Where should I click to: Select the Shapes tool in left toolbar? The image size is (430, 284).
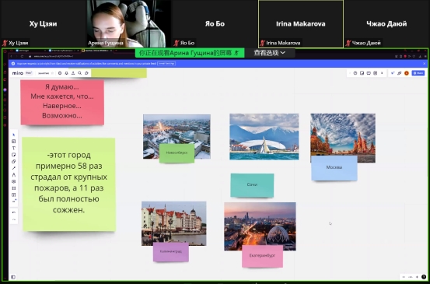tap(14, 161)
